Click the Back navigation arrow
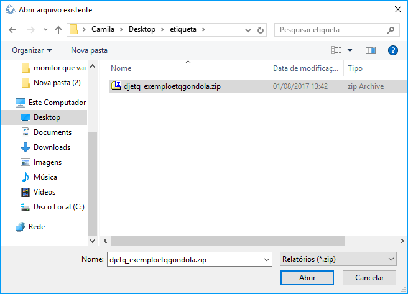The image size is (408, 294). (14, 30)
